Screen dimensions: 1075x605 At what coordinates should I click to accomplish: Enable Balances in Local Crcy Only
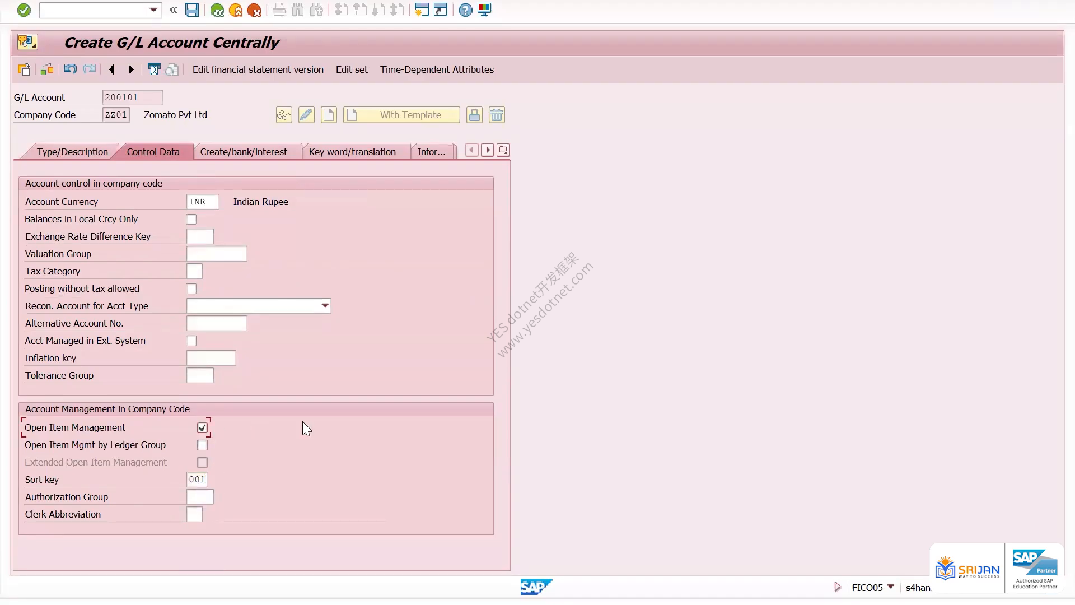point(191,220)
